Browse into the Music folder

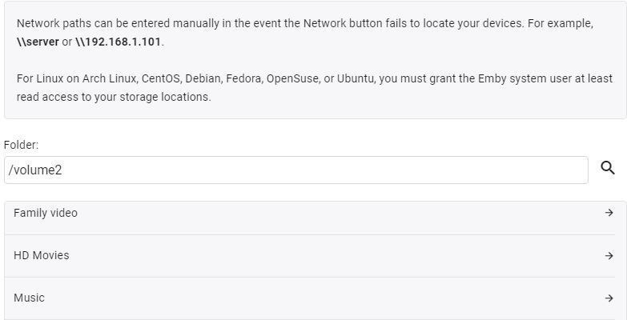pyautogui.click(x=29, y=298)
